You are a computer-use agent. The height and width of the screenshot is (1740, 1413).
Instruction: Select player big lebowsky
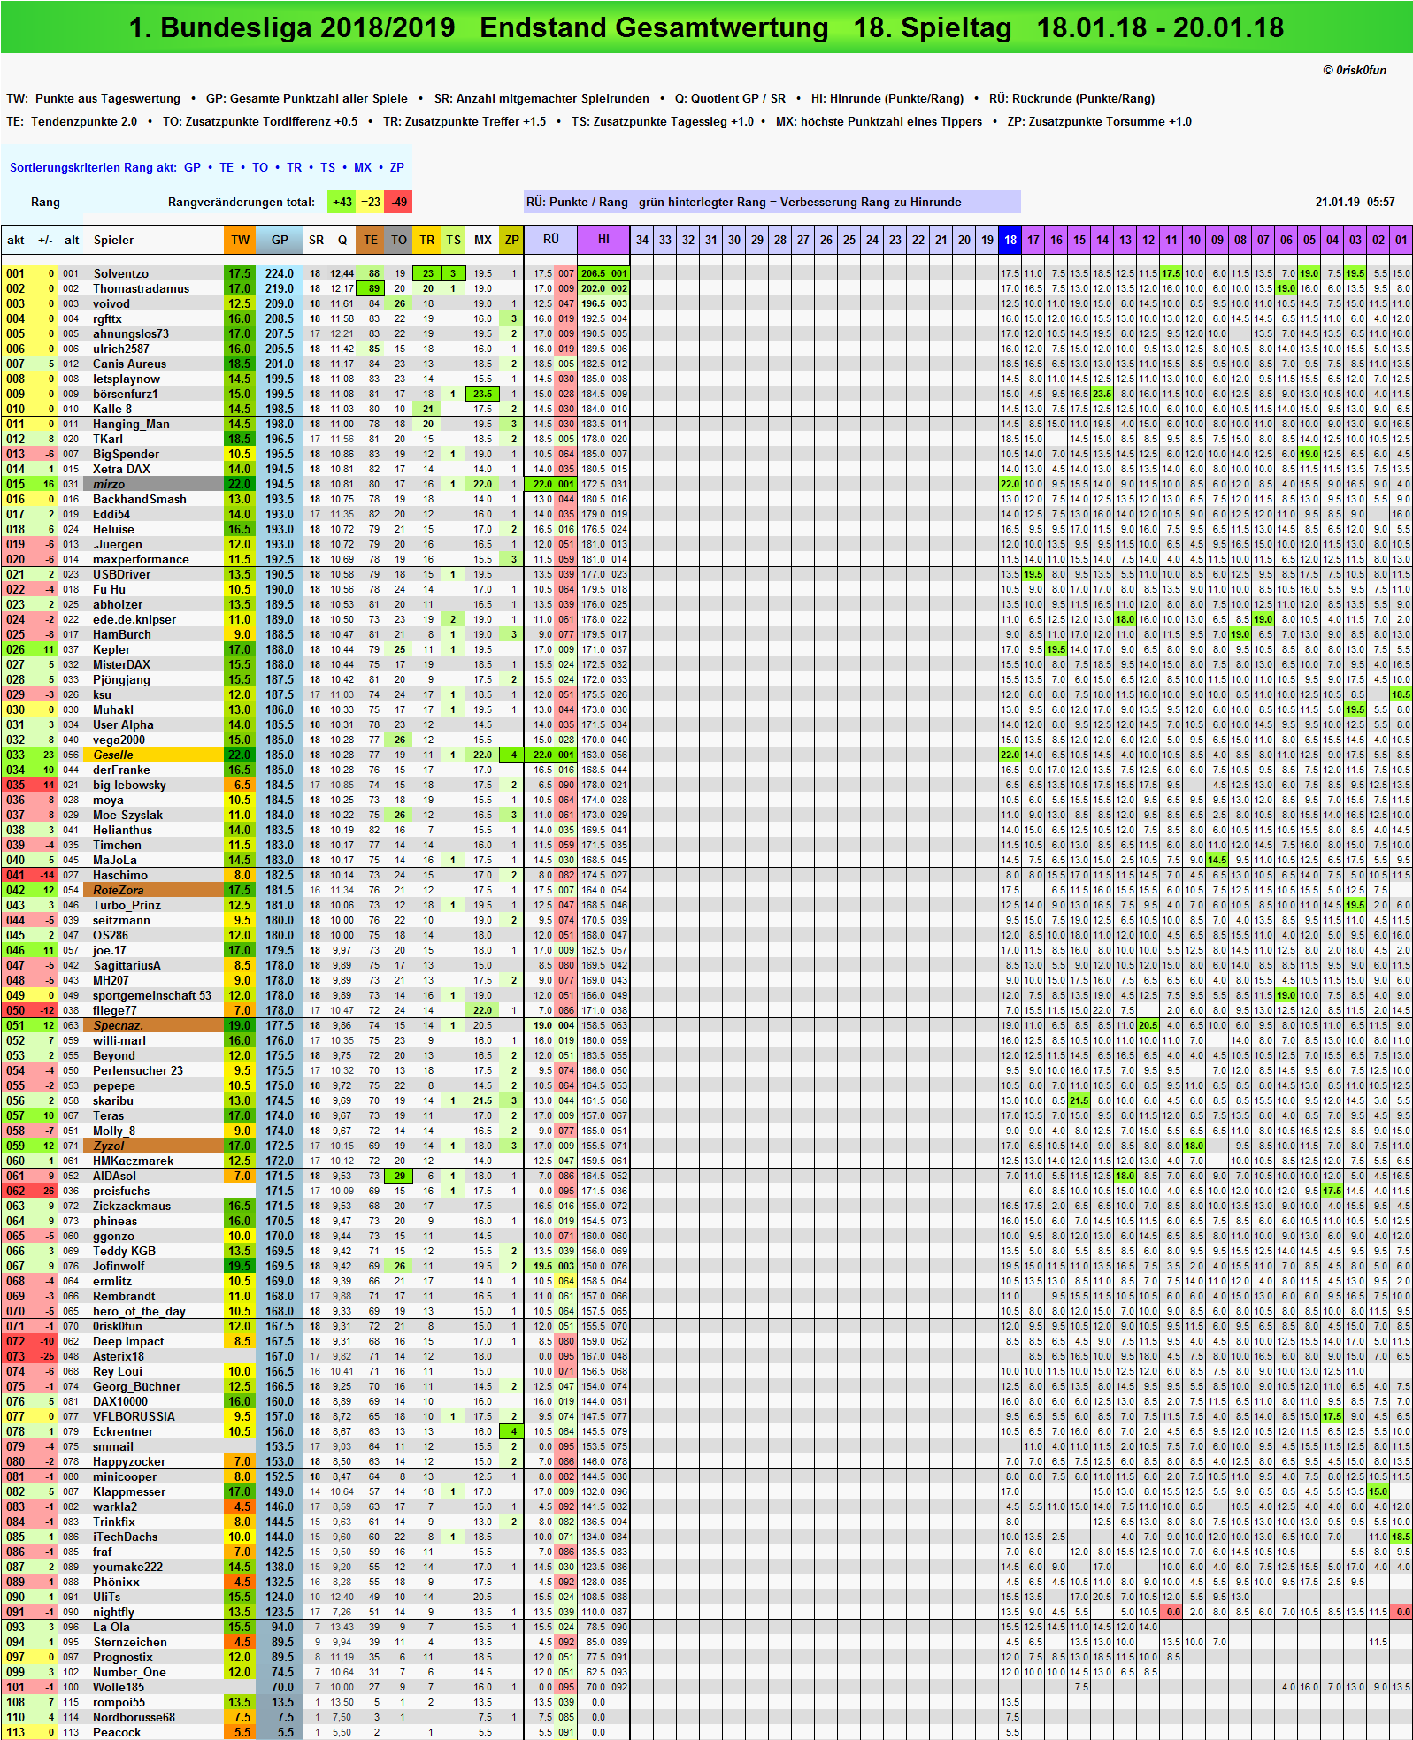tap(129, 785)
